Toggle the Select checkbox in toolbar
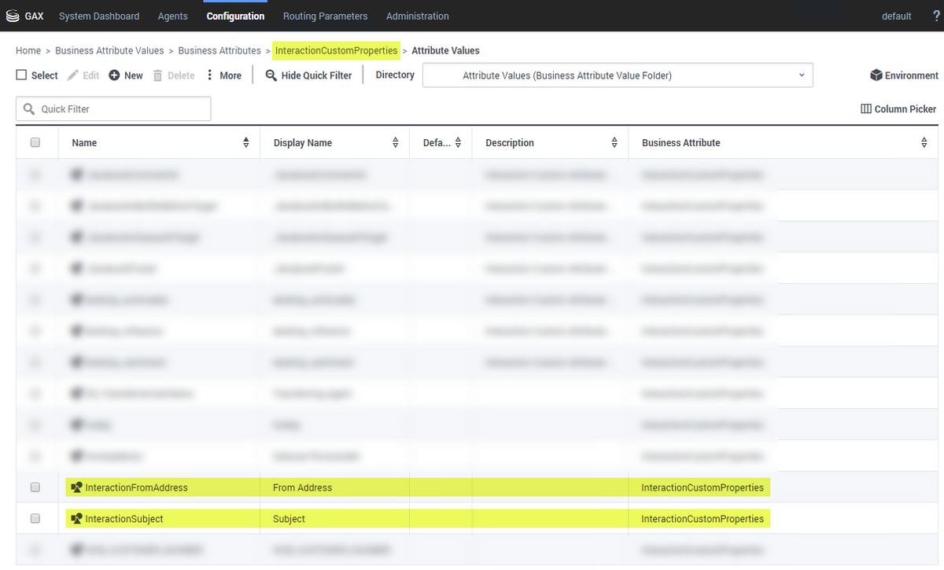944x570 pixels. (x=21, y=75)
